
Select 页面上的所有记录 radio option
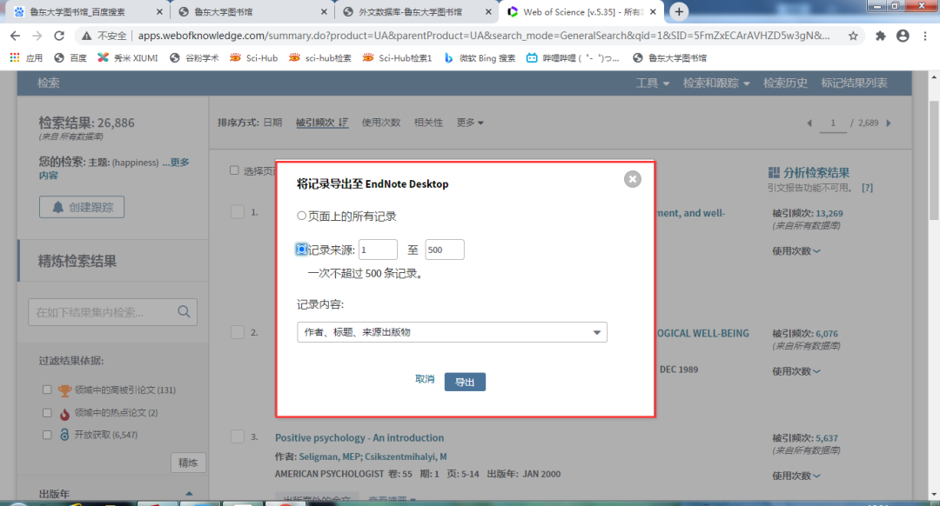click(301, 216)
